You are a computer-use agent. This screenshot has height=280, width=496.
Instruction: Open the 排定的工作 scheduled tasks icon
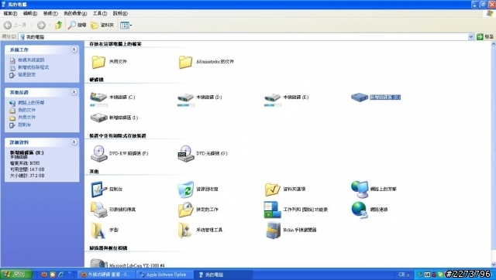tap(186, 210)
